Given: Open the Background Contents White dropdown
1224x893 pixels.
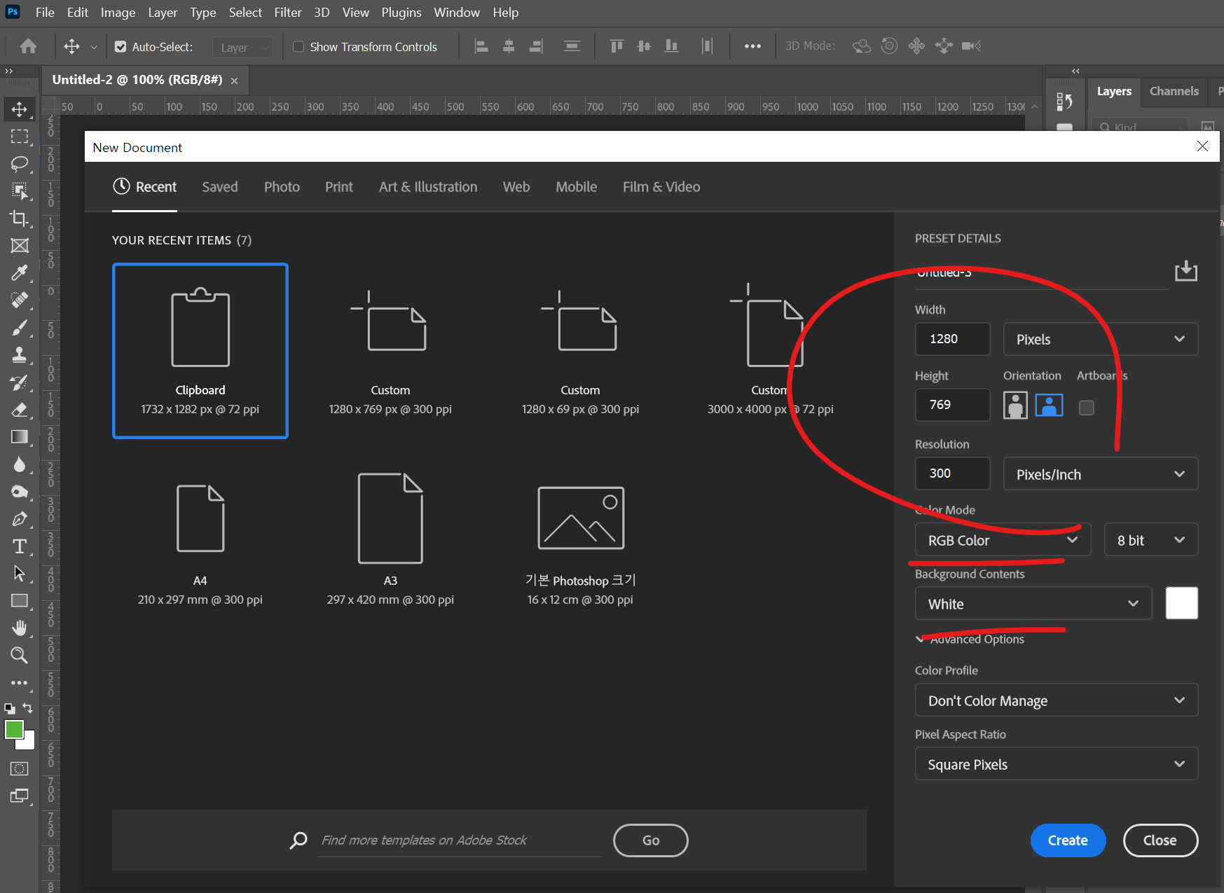Looking at the screenshot, I should pos(1033,604).
